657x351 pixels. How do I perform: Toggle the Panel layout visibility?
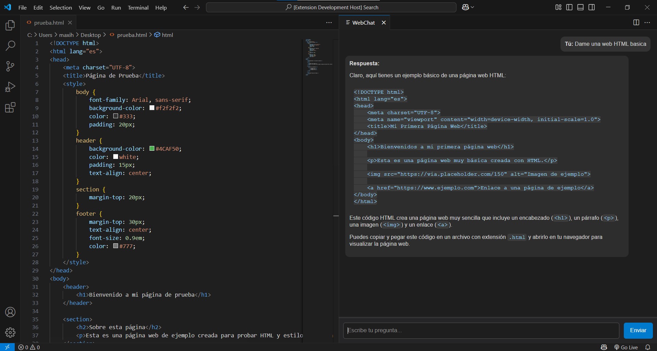581,7
